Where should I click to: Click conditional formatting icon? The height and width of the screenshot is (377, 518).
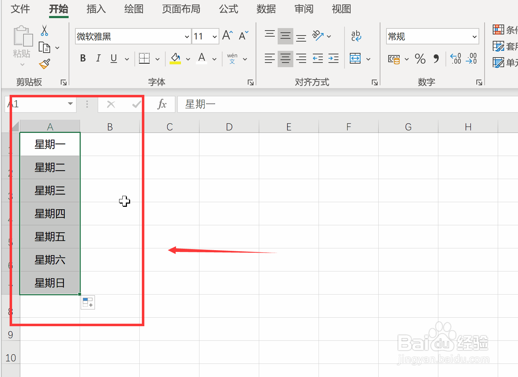tap(498, 29)
